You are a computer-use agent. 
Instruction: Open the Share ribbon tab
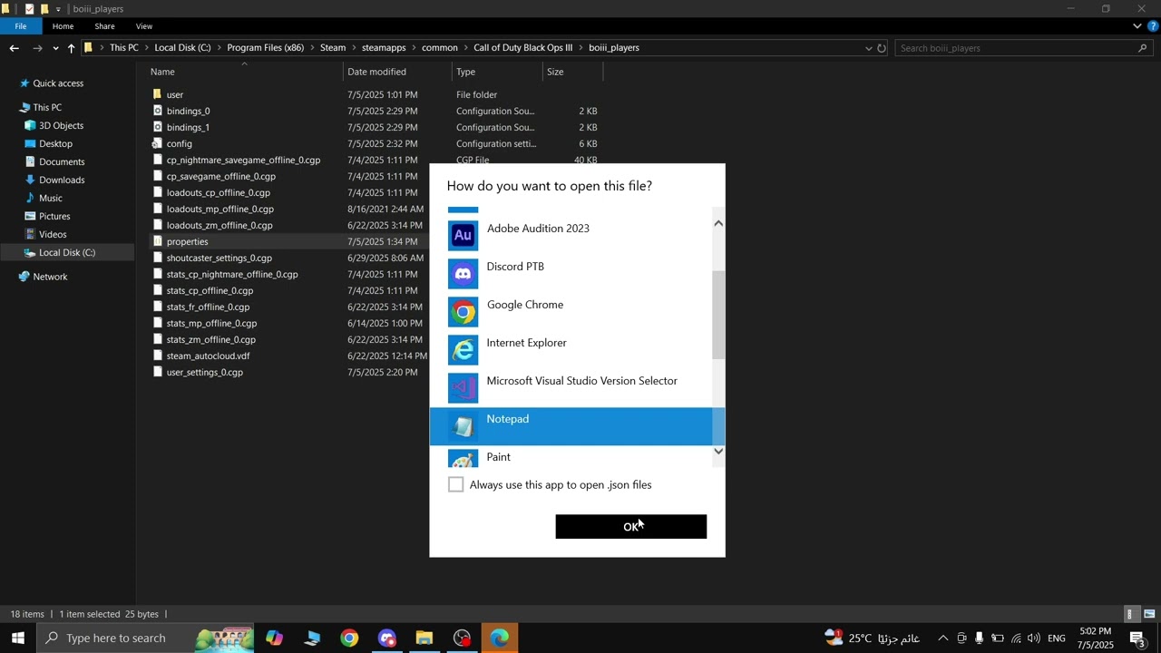pyautogui.click(x=104, y=26)
